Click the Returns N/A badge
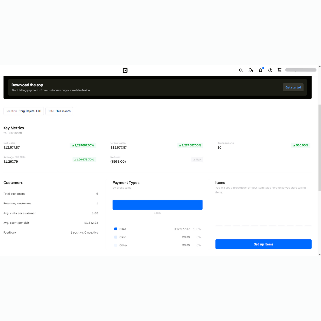 pyautogui.click(x=197, y=160)
